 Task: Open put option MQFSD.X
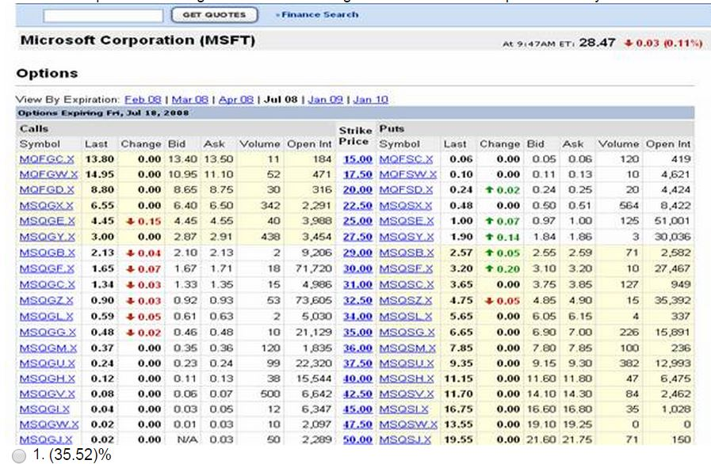(x=406, y=190)
